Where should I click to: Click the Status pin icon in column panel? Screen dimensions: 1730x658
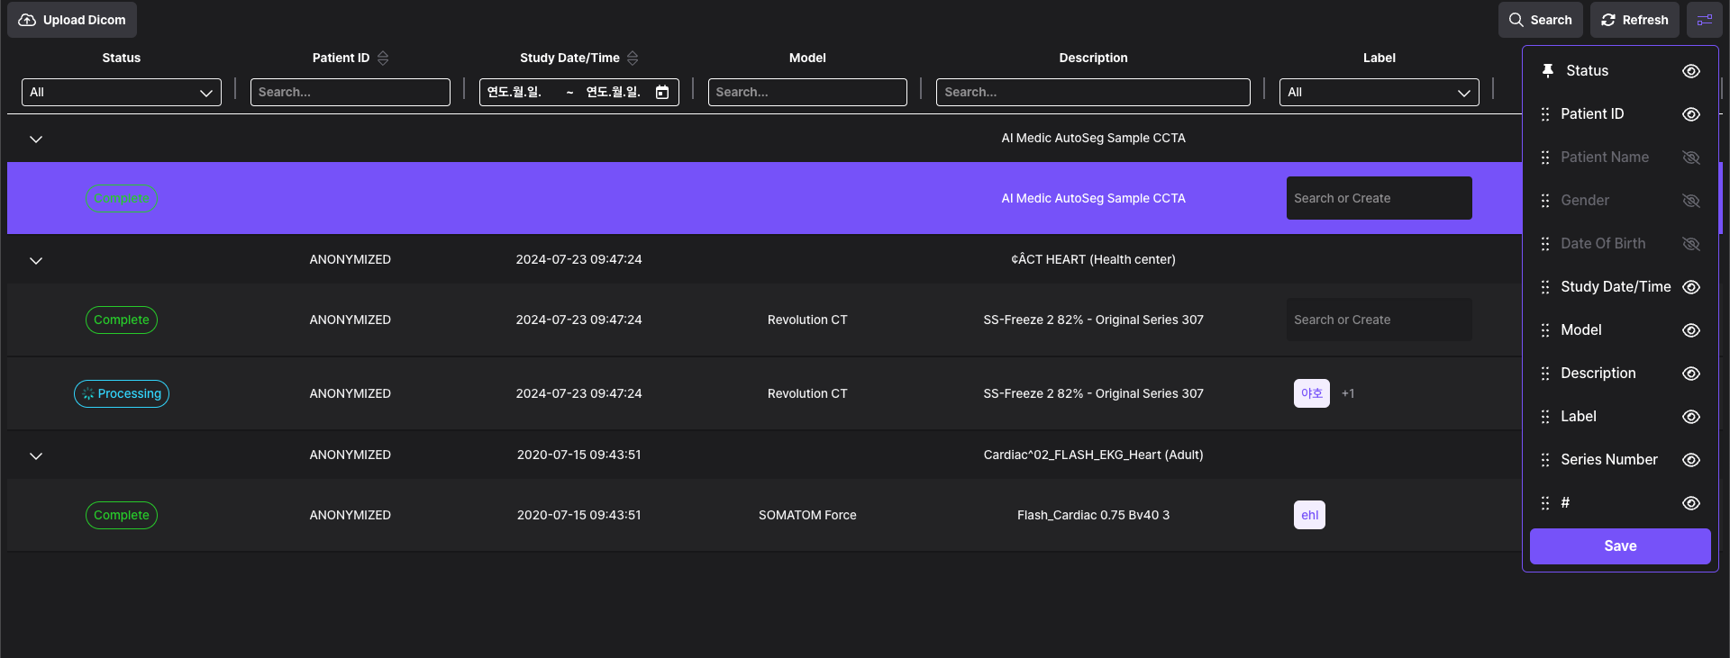pos(1548,70)
